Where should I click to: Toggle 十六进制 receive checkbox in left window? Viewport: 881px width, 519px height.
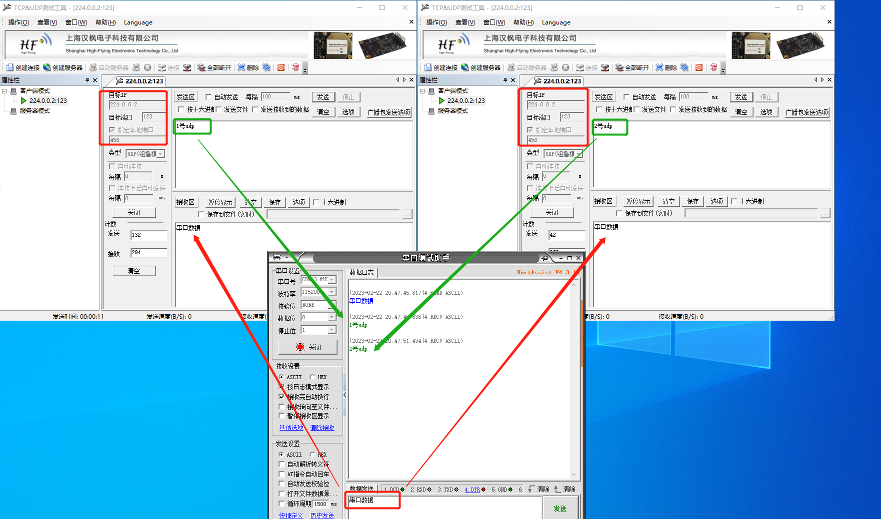click(x=316, y=202)
